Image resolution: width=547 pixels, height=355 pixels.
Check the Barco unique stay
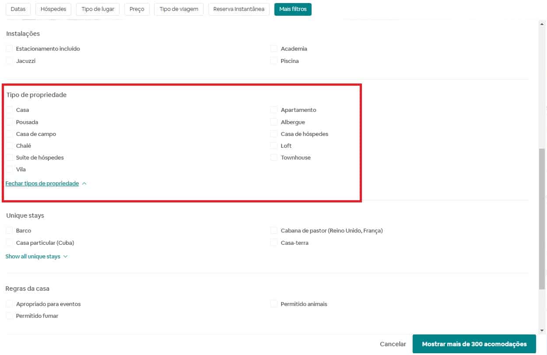click(x=9, y=230)
